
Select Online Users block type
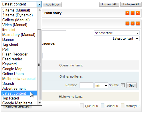pyautogui.click(x=19, y=74)
